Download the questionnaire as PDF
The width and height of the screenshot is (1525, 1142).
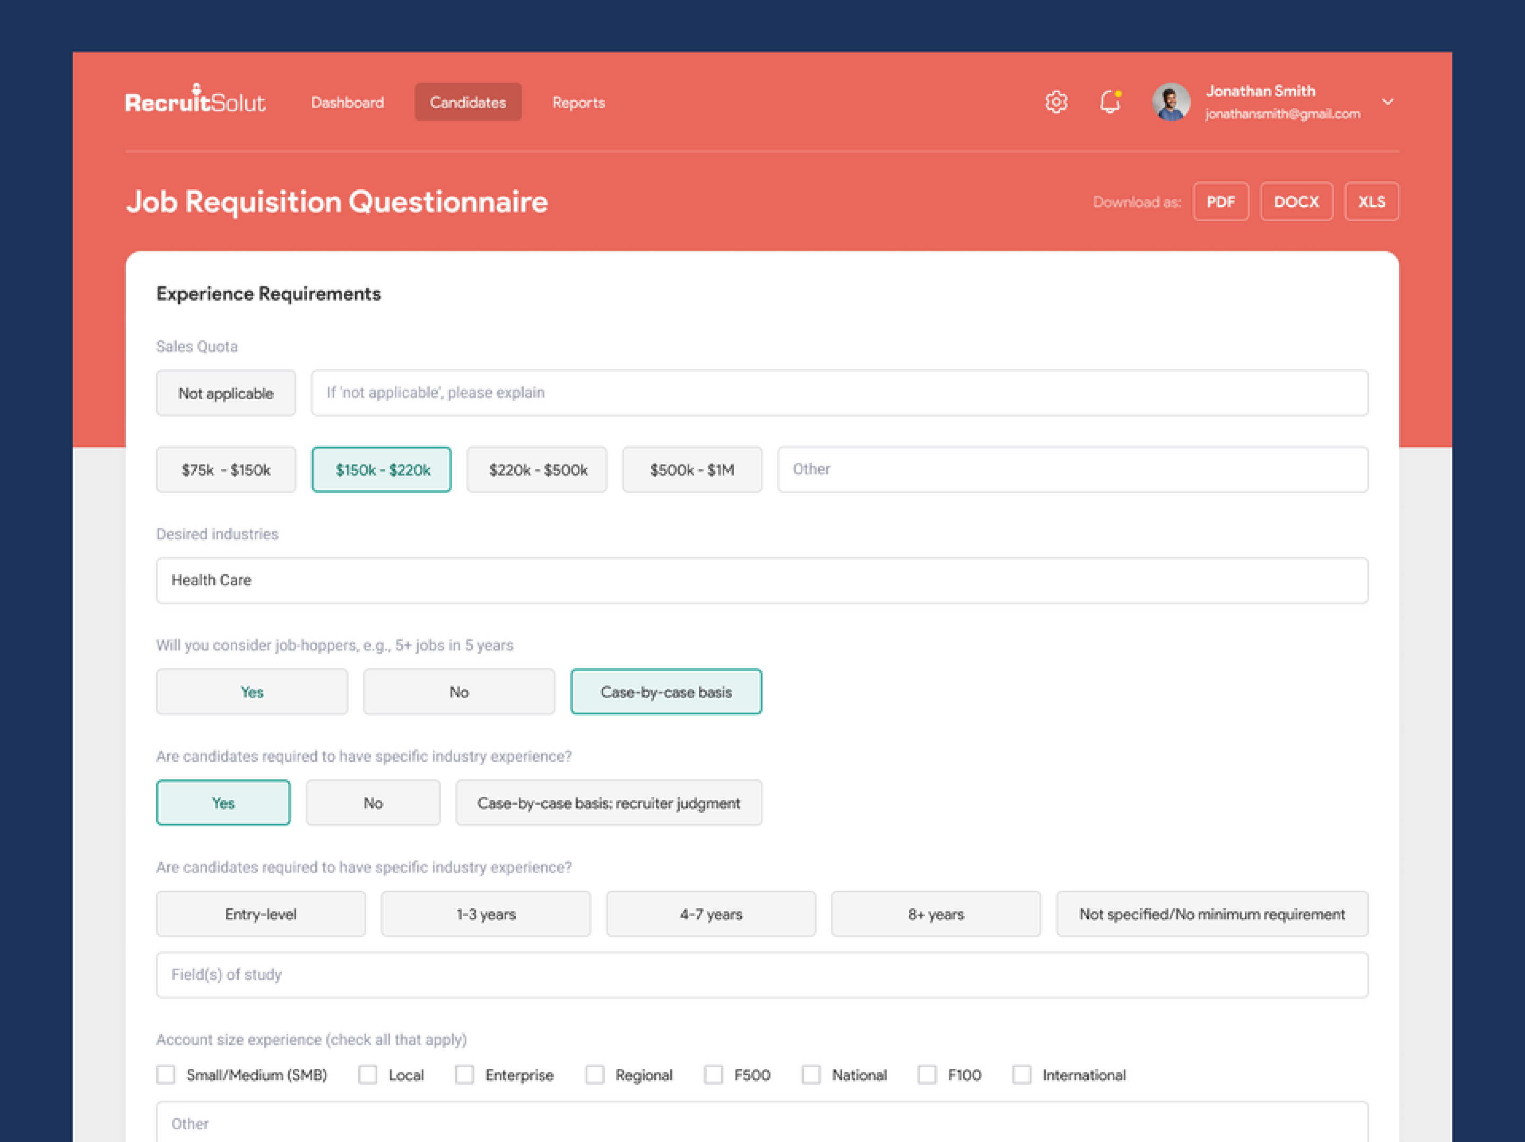click(x=1220, y=202)
